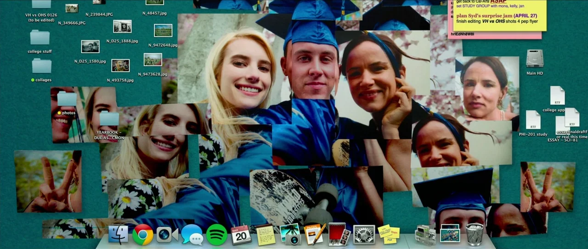
Task: Select the N_493758.jpg image file
Action: tap(120, 66)
